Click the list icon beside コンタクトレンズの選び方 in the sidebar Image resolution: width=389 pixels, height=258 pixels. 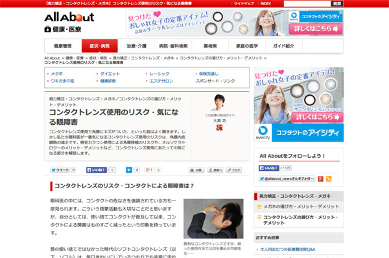(259, 217)
